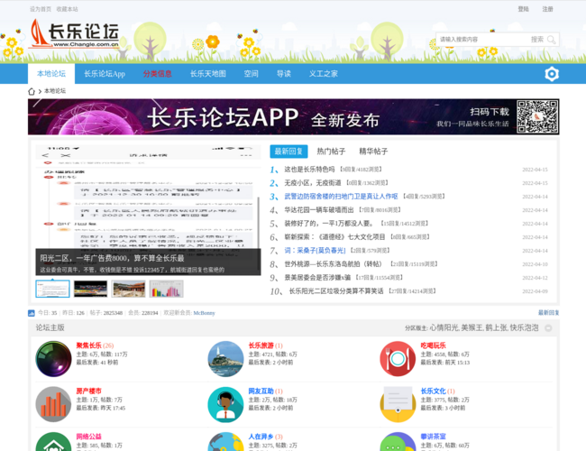Open 房产楼市 forum title link
The height and width of the screenshot is (451, 586).
(x=88, y=391)
